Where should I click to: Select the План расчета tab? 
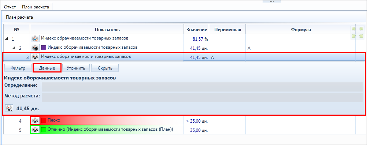tap(36, 7)
